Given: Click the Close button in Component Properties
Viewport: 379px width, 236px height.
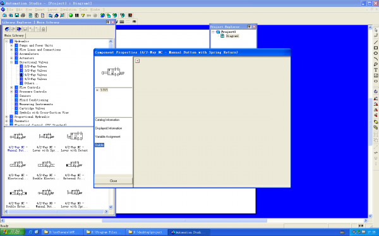Looking at the screenshot, I should (113, 181).
